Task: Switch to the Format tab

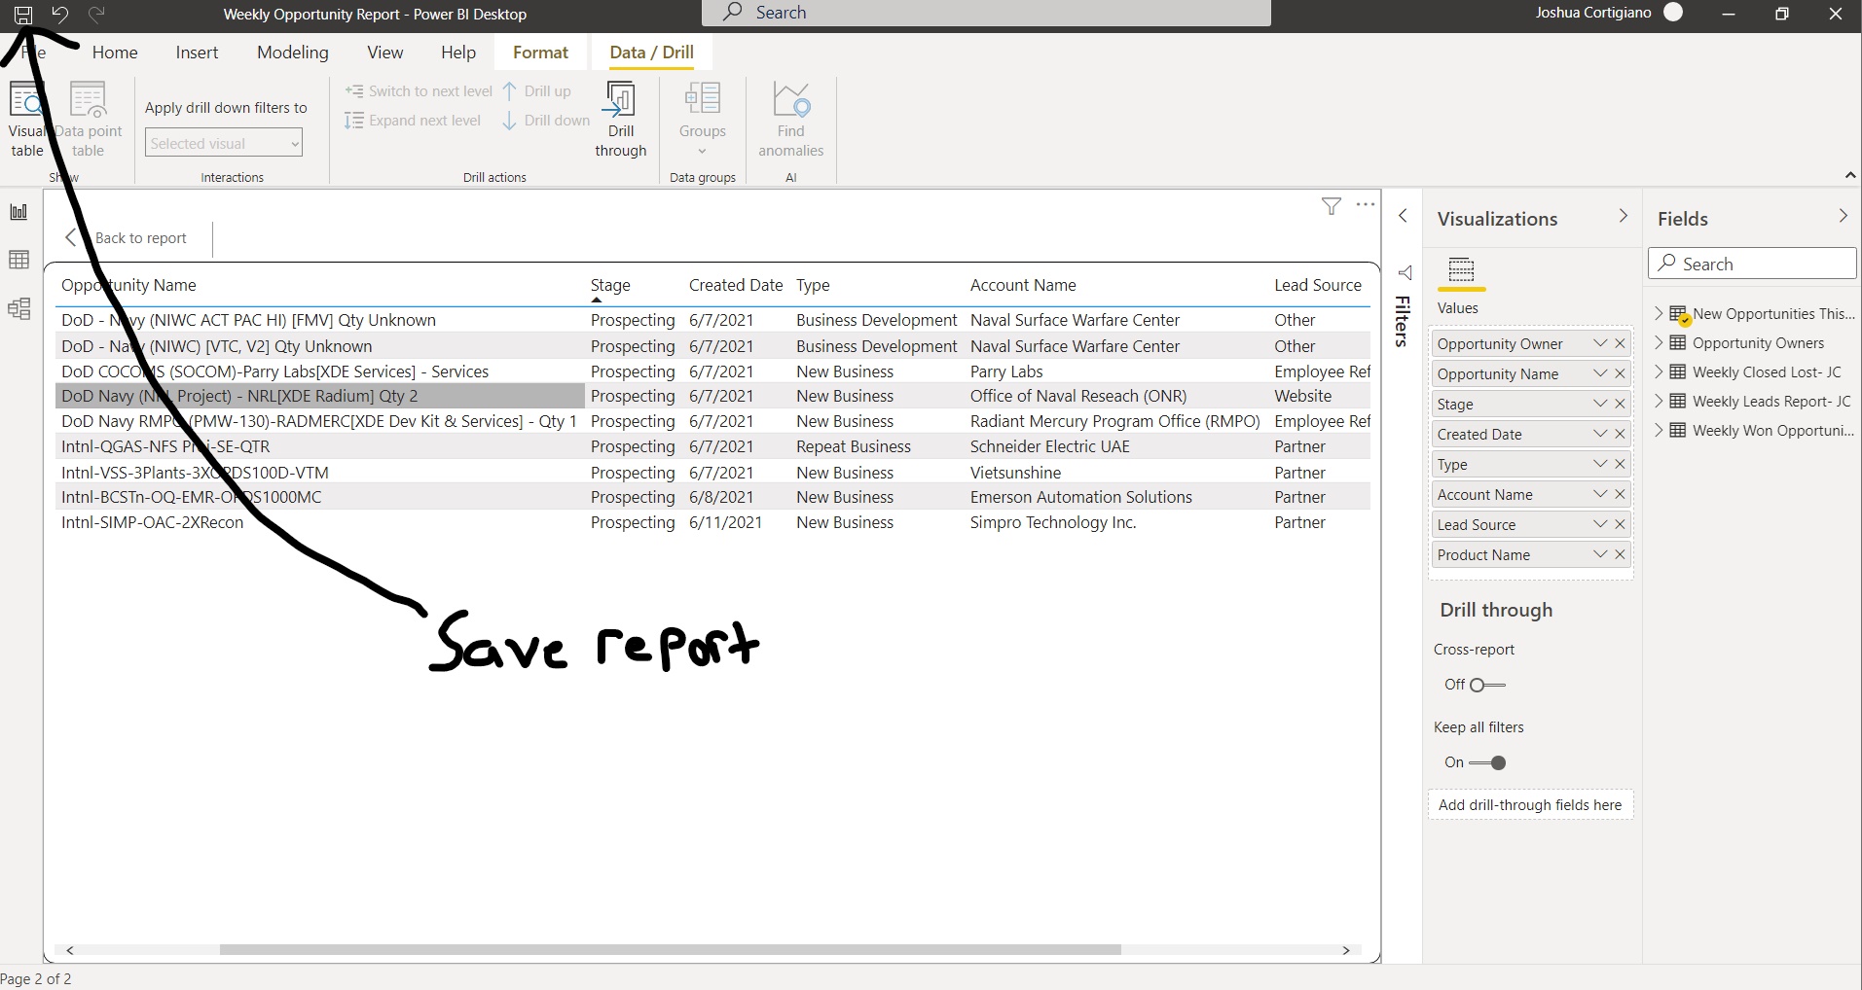Action: [x=540, y=53]
